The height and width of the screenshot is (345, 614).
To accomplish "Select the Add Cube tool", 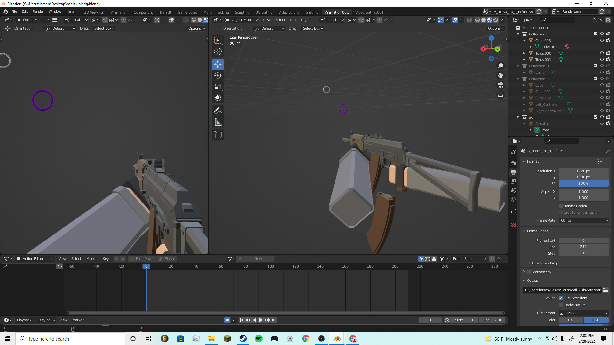I will click(x=217, y=134).
